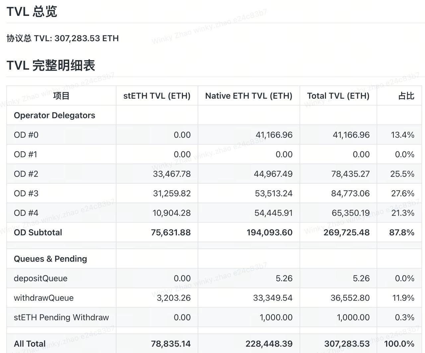Select the "OD #0" row label
Viewport: 425px width, 353px height.
click(26, 135)
